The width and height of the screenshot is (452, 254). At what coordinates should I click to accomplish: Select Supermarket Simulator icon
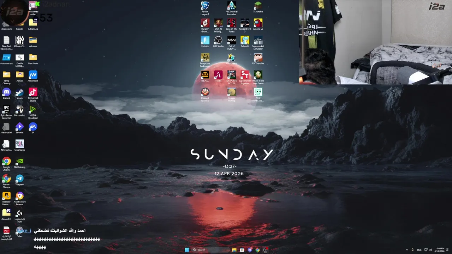(x=258, y=43)
